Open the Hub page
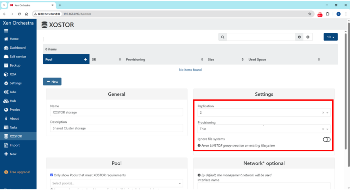 pyautogui.click(x=13, y=101)
